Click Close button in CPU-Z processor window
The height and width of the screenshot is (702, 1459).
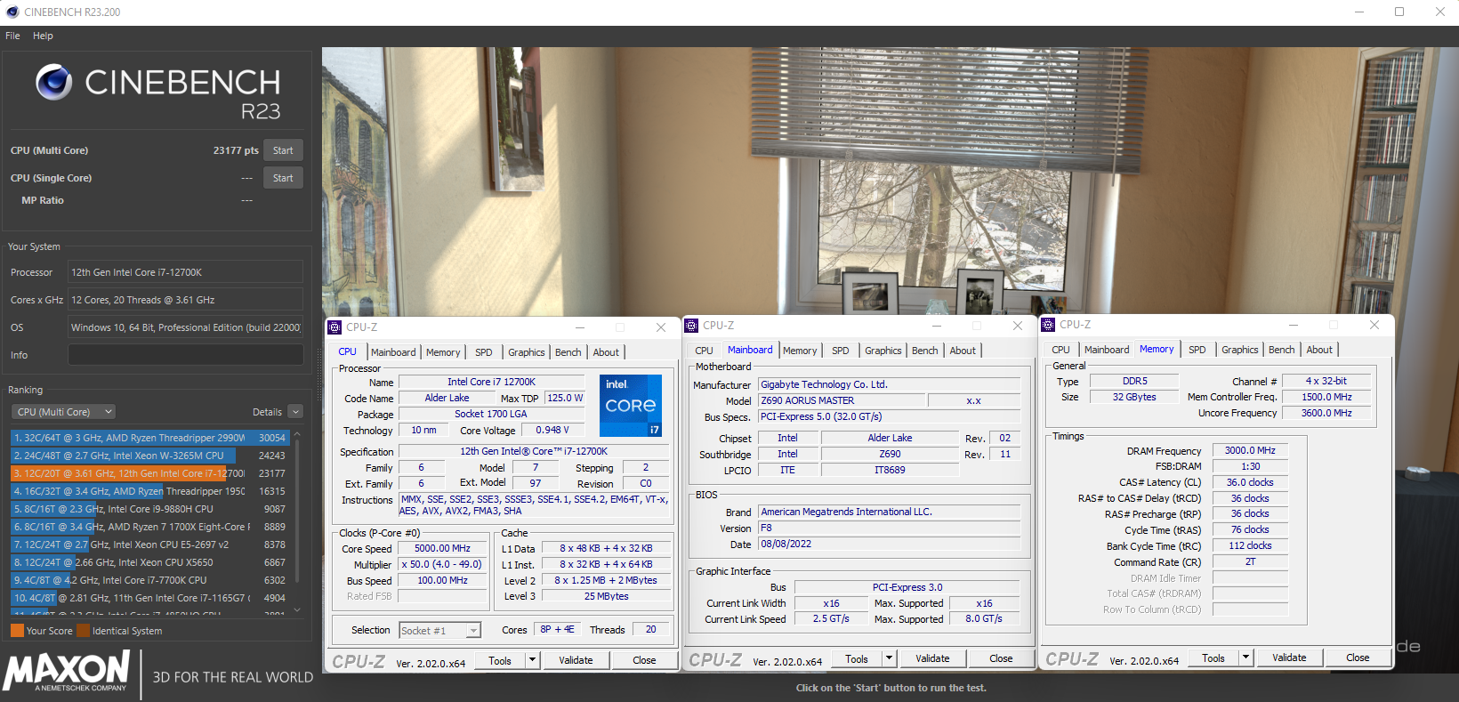click(644, 660)
